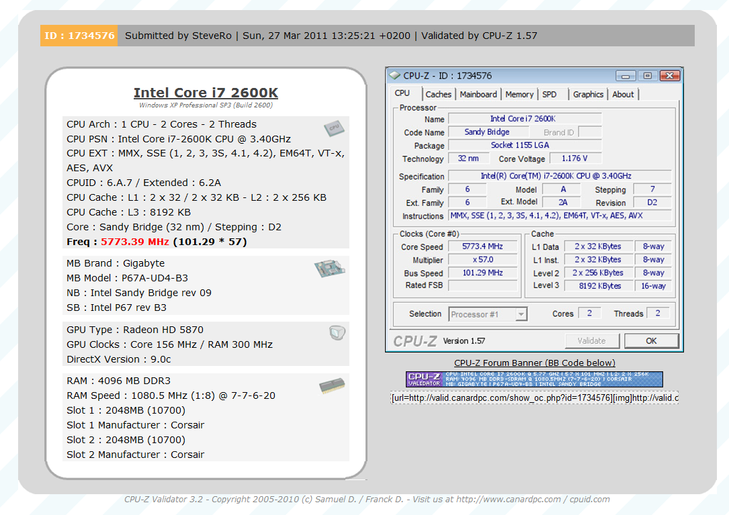Click the CPUID : 6.A.7 / Extended line
This screenshot has width=729, height=515.
[144, 183]
